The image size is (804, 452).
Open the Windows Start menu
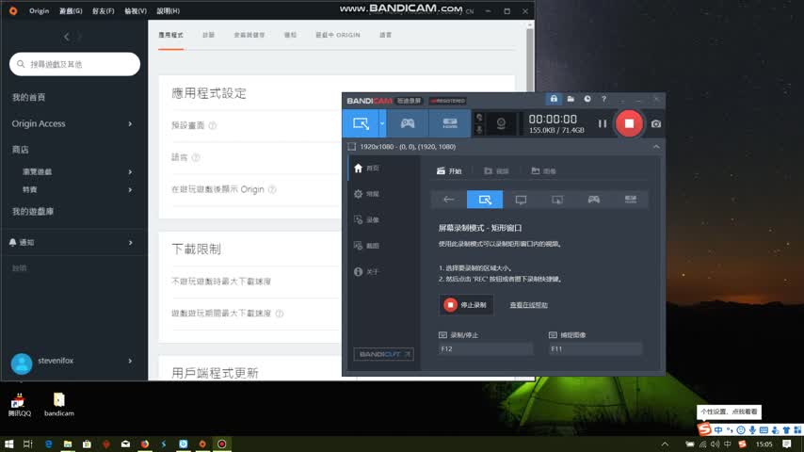point(8,444)
